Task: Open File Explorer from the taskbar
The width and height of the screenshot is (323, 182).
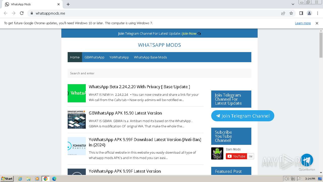Action: point(29,179)
